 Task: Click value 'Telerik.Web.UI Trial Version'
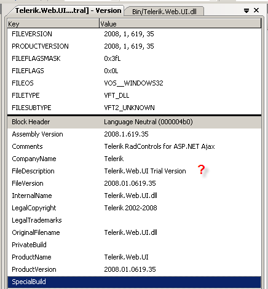pyautogui.click(x=145, y=171)
